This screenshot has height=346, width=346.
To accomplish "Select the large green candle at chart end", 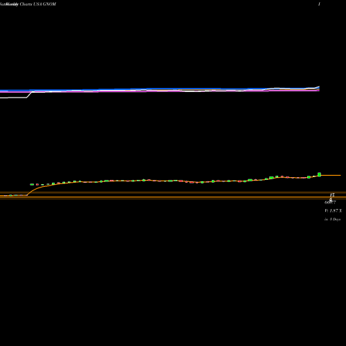I will [319, 174].
